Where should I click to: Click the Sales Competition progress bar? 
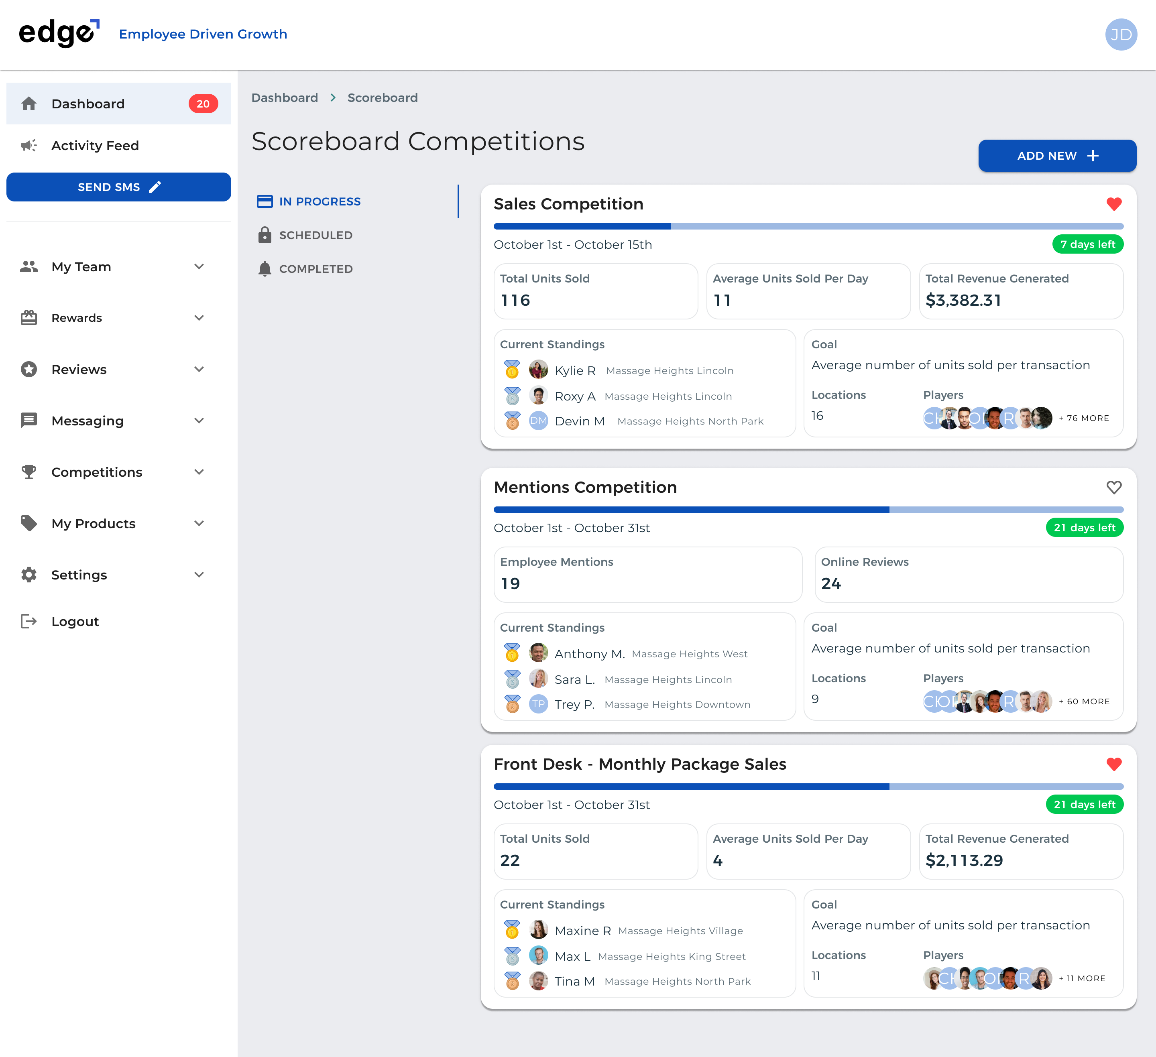point(808,226)
